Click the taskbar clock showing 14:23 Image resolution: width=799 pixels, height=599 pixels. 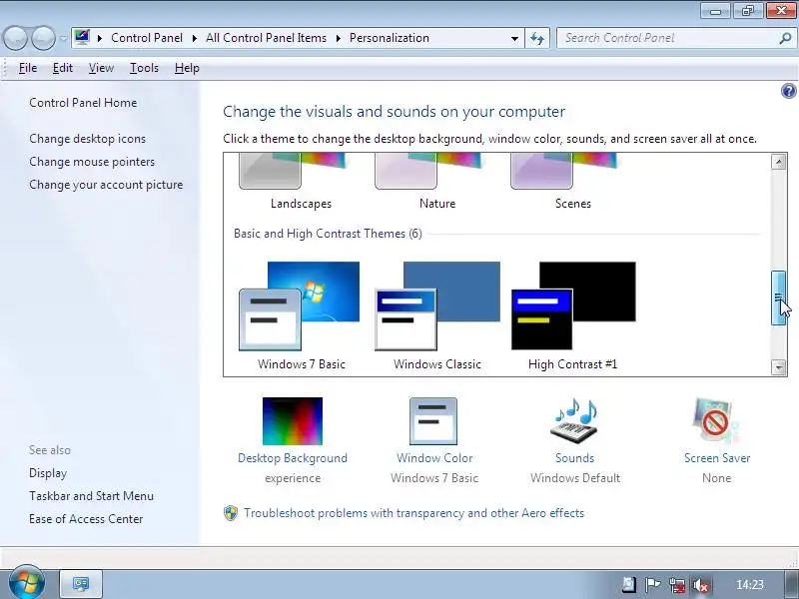[x=750, y=585]
